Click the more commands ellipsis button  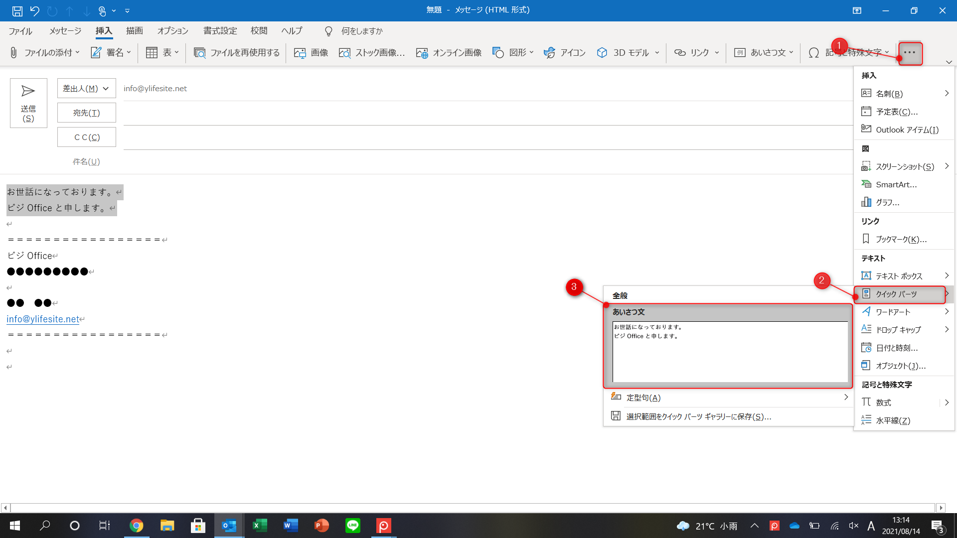pos(910,53)
